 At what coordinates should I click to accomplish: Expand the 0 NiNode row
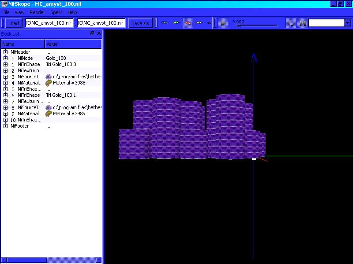[5, 59]
